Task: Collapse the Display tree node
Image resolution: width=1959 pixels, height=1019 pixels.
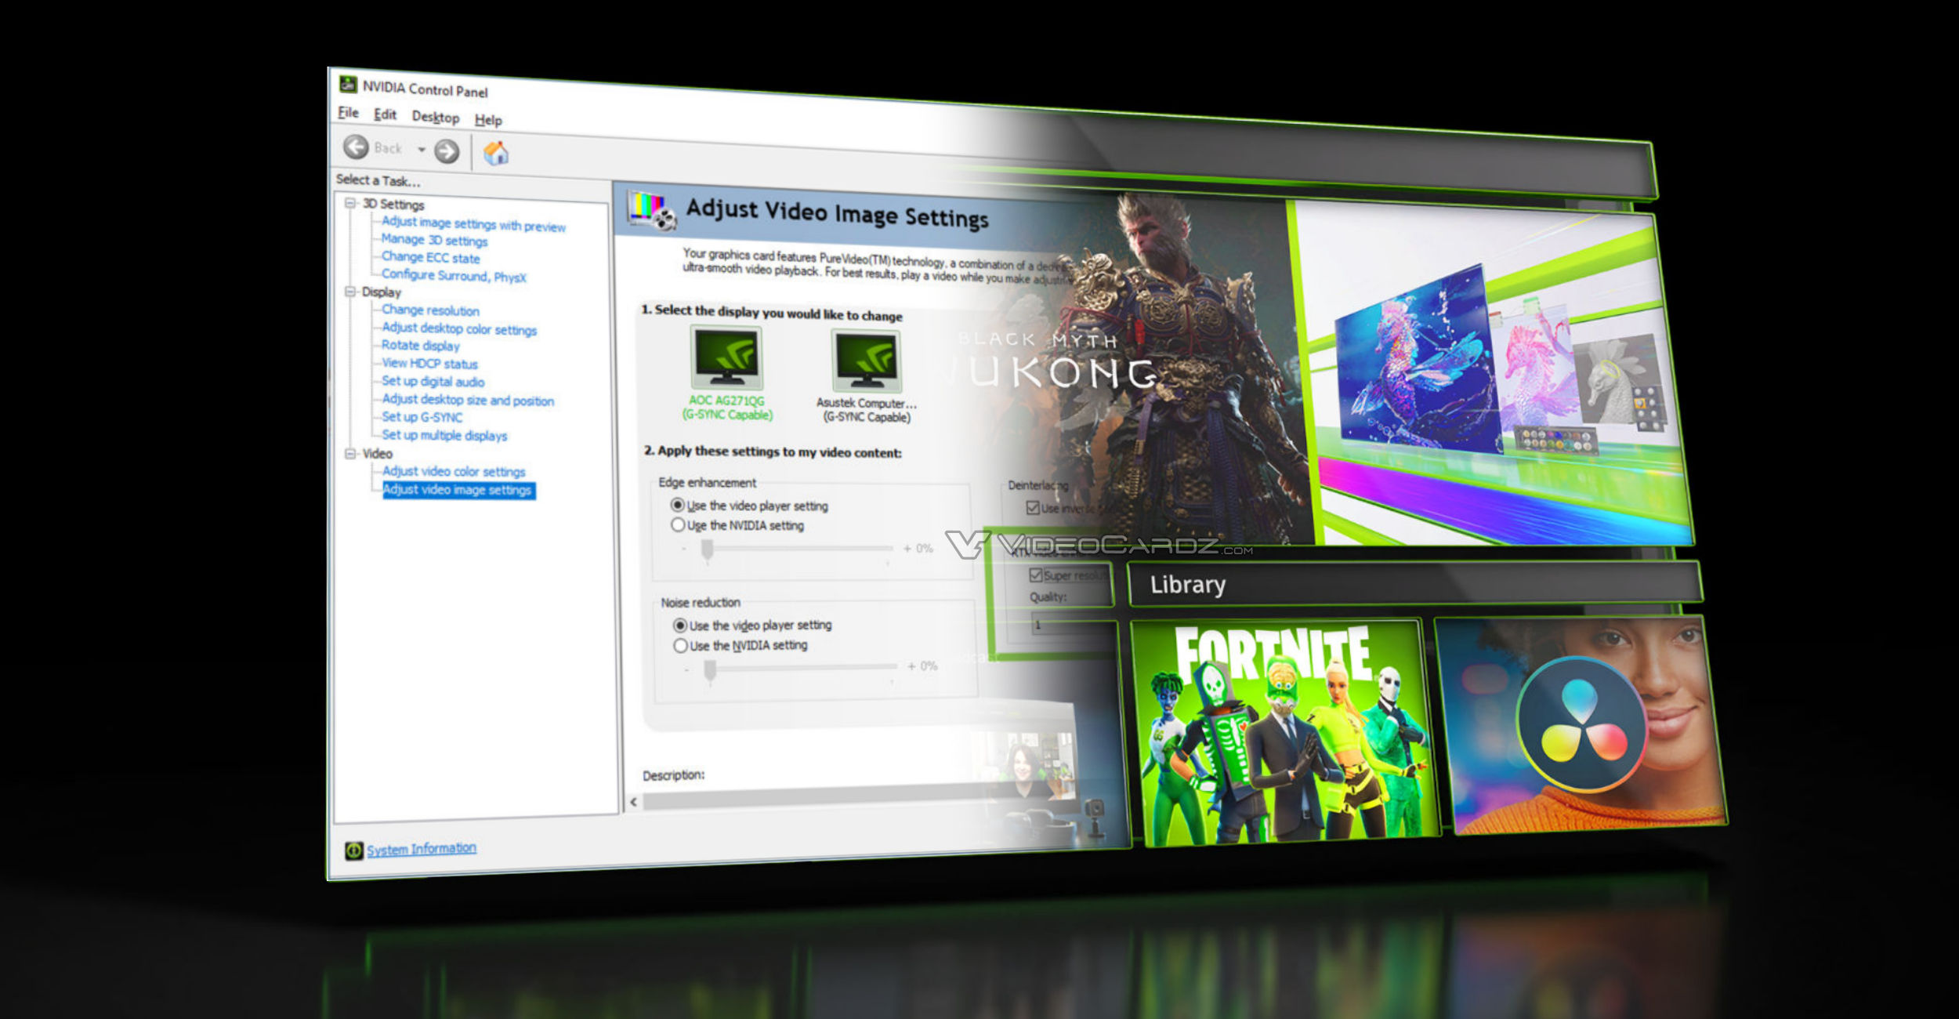Action: tap(350, 292)
